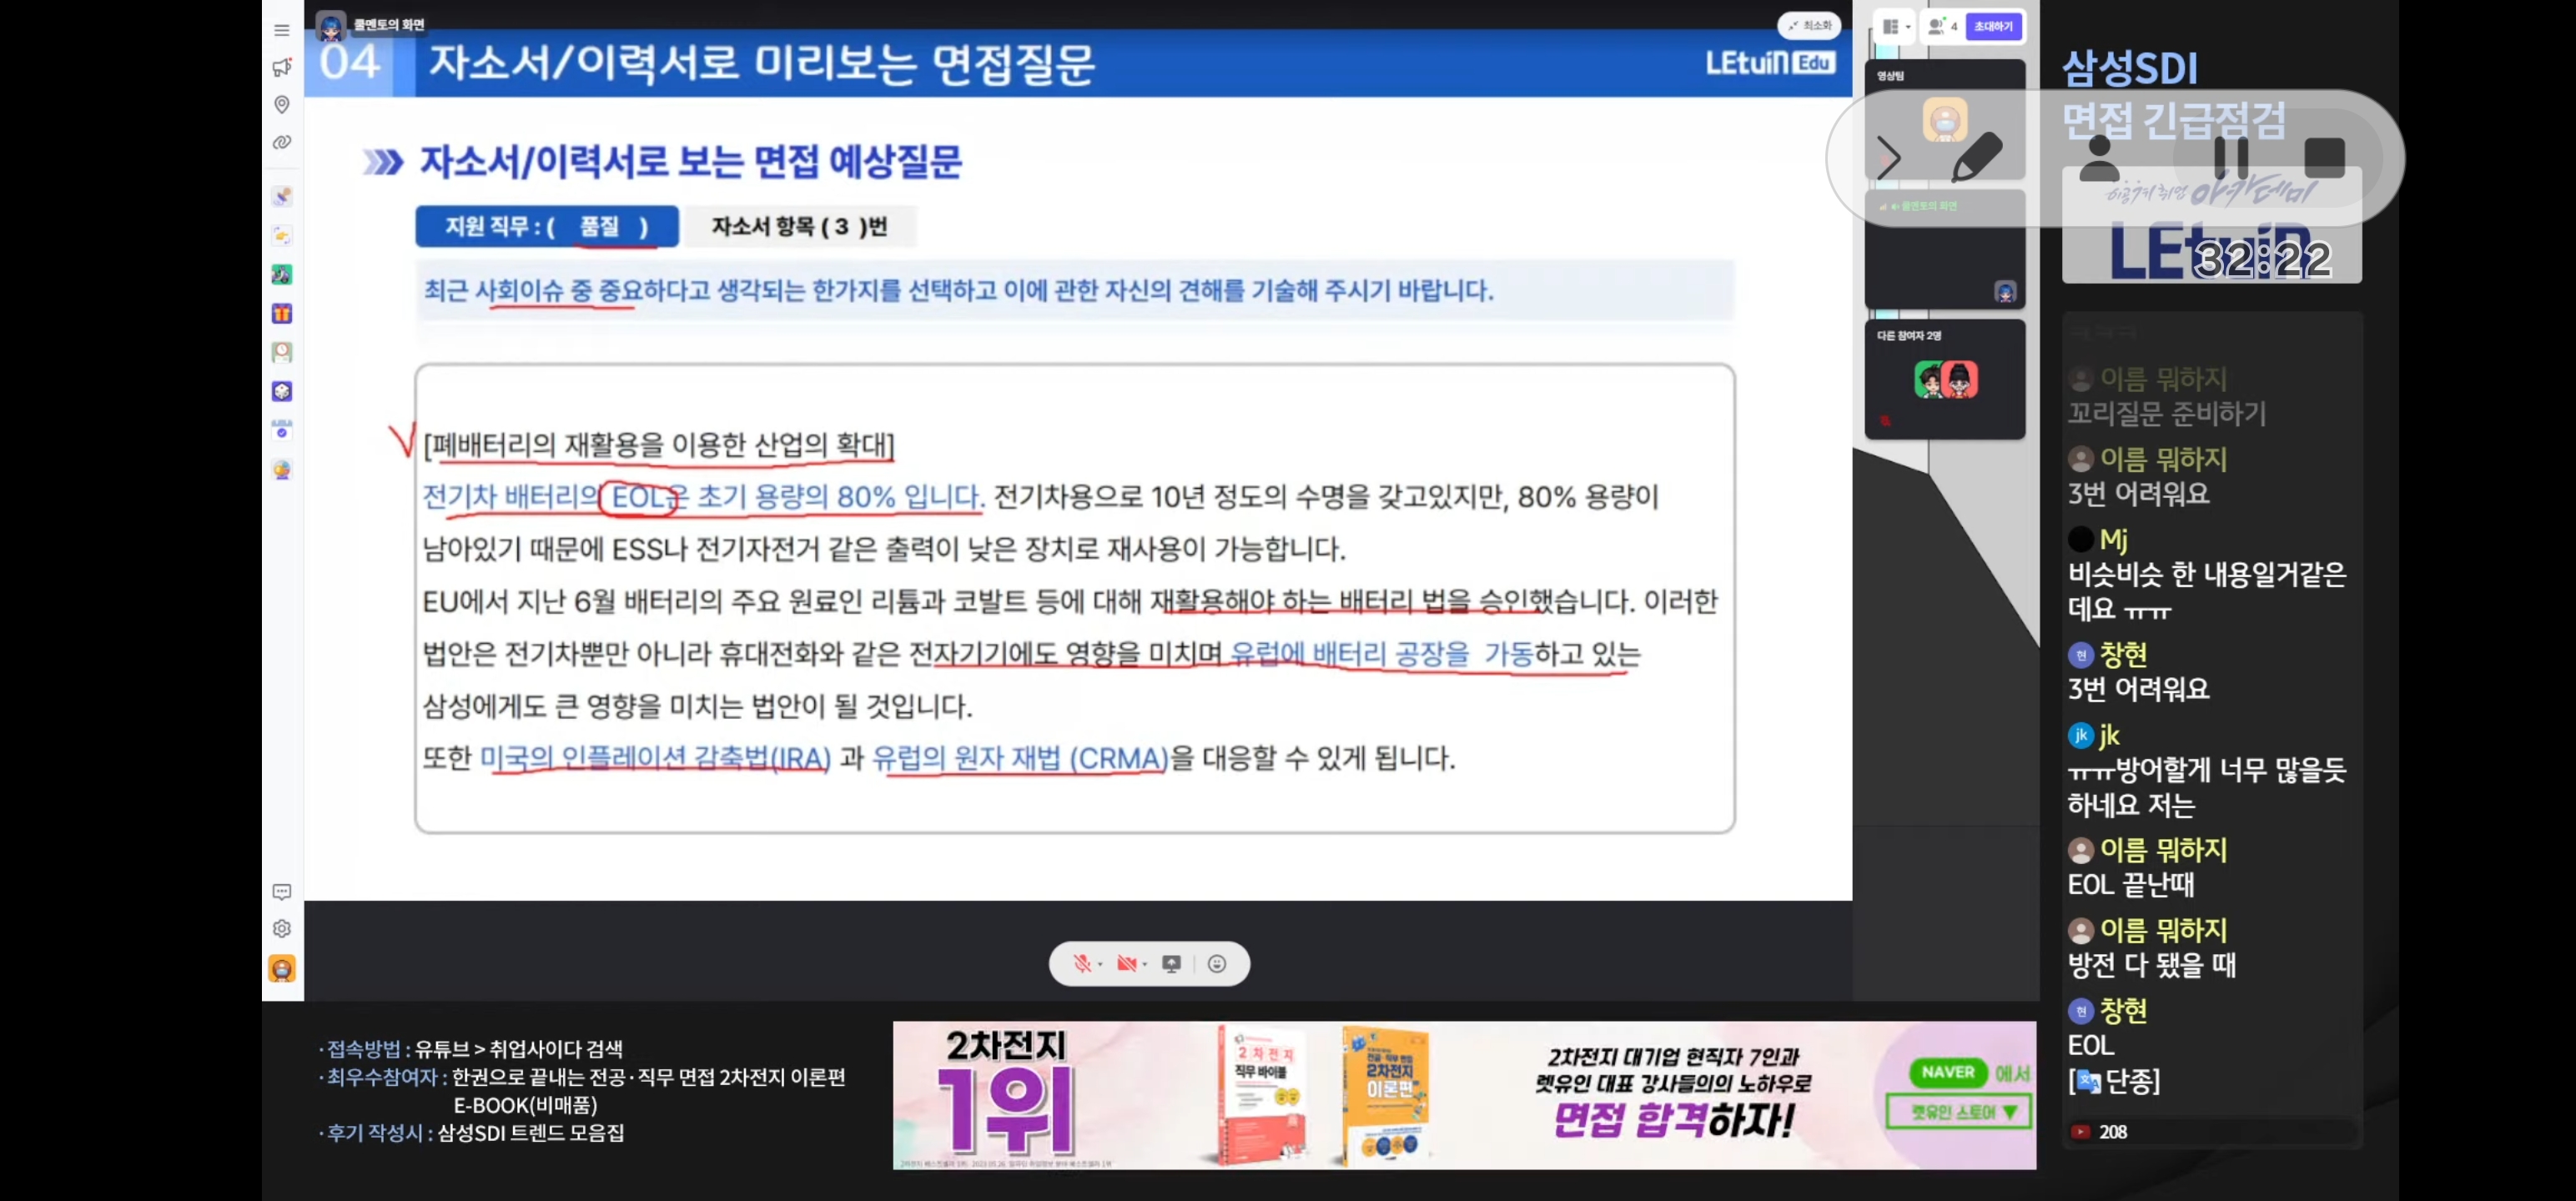Screen dimensions: 2576x1201
Task: Click the location pin icon
Action: [282, 105]
